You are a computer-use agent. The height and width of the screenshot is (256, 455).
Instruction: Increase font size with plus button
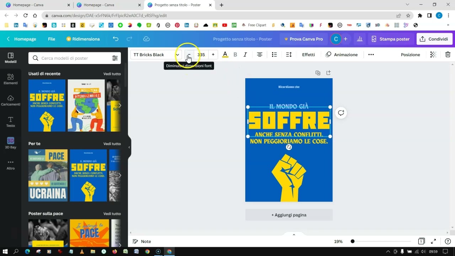click(213, 54)
